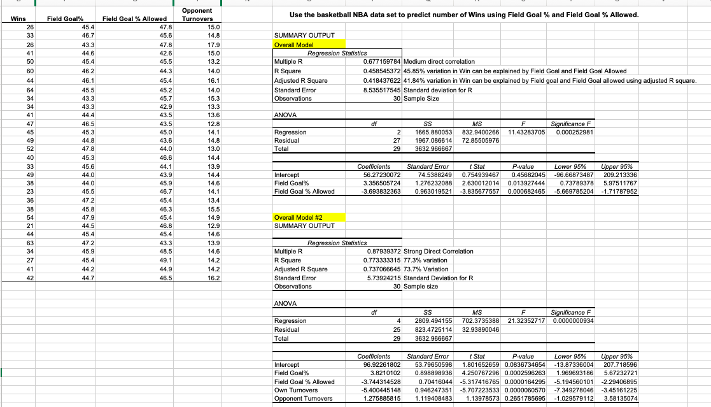Click residual SS value 823.4725114
The width and height of the screenshot is (711, 407).
(x=433, y=330)
